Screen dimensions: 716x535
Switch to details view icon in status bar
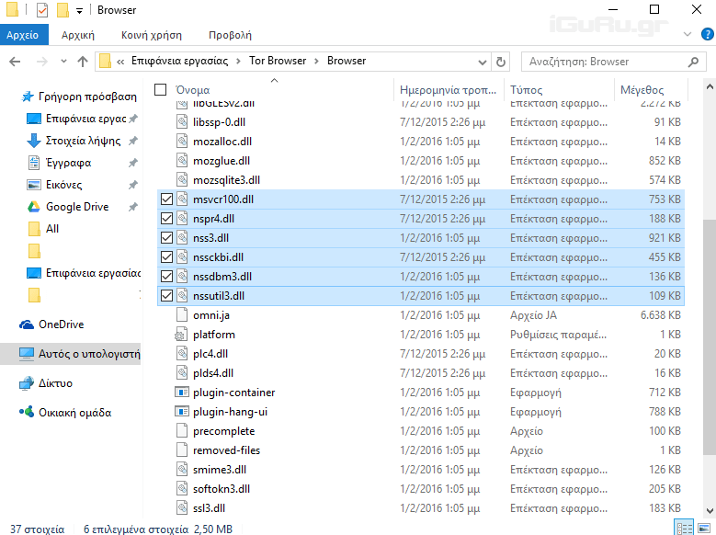684,529
